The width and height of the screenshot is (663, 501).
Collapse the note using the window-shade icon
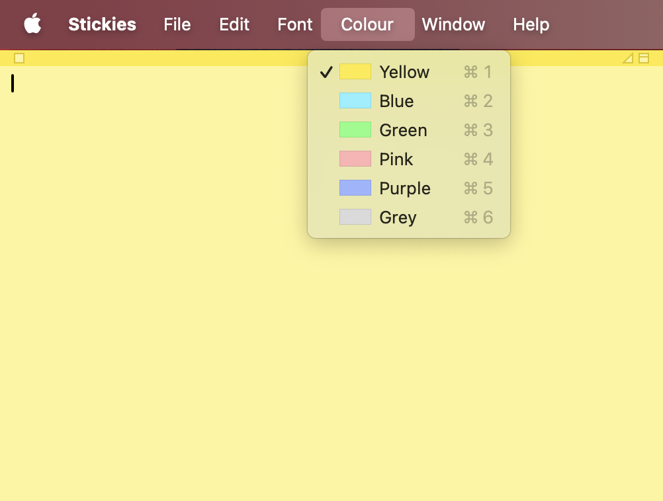(x=642, y=58)
